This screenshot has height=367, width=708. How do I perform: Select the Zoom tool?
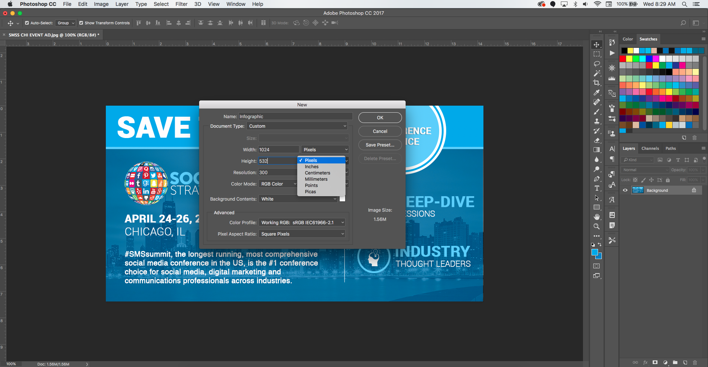pyautogui.click(x=597, y=226)
